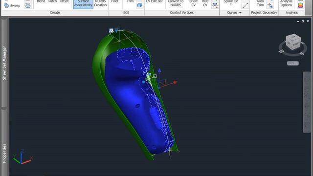This screenshot has height=176, width=313.
Task: Click the S compass direction on ViewCube
Action: coord(302,53)
